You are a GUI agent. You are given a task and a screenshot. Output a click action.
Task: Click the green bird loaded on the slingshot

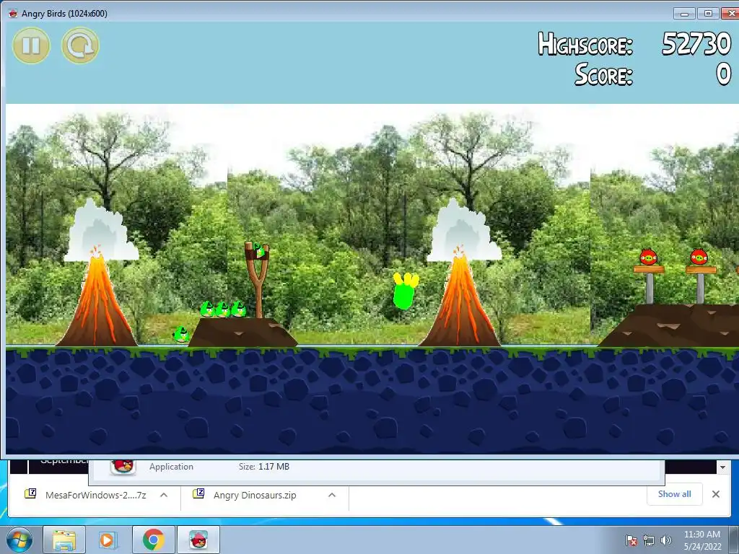coord(258,250)
